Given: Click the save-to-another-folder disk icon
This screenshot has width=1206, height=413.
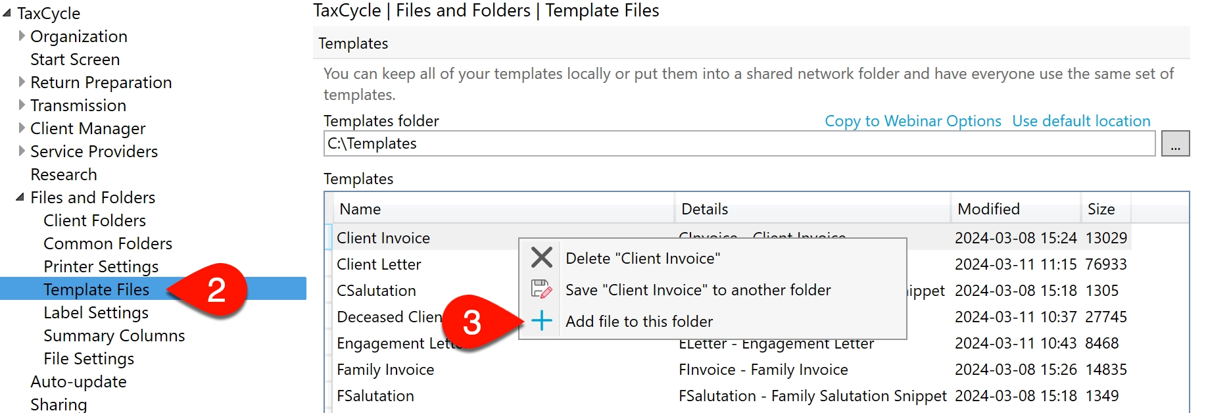Looking at the screenshot, I should pyautogui.click(x=541, y=289).
